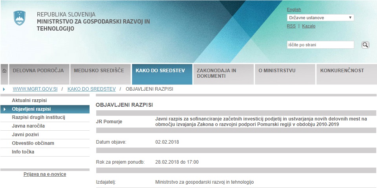Open Javni pozivi sidebar item

[45, 135]
